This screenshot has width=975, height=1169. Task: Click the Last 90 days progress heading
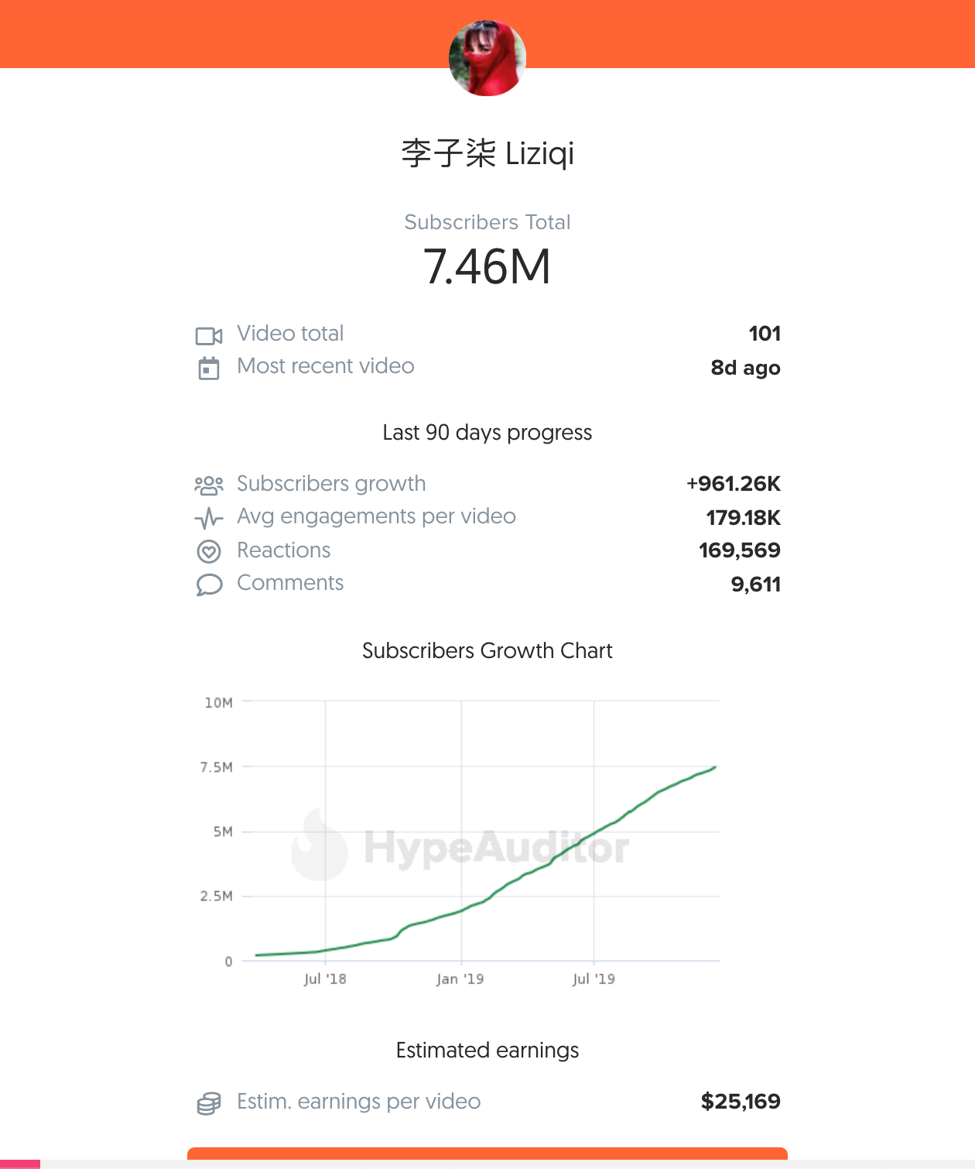[x=487, y=432]
